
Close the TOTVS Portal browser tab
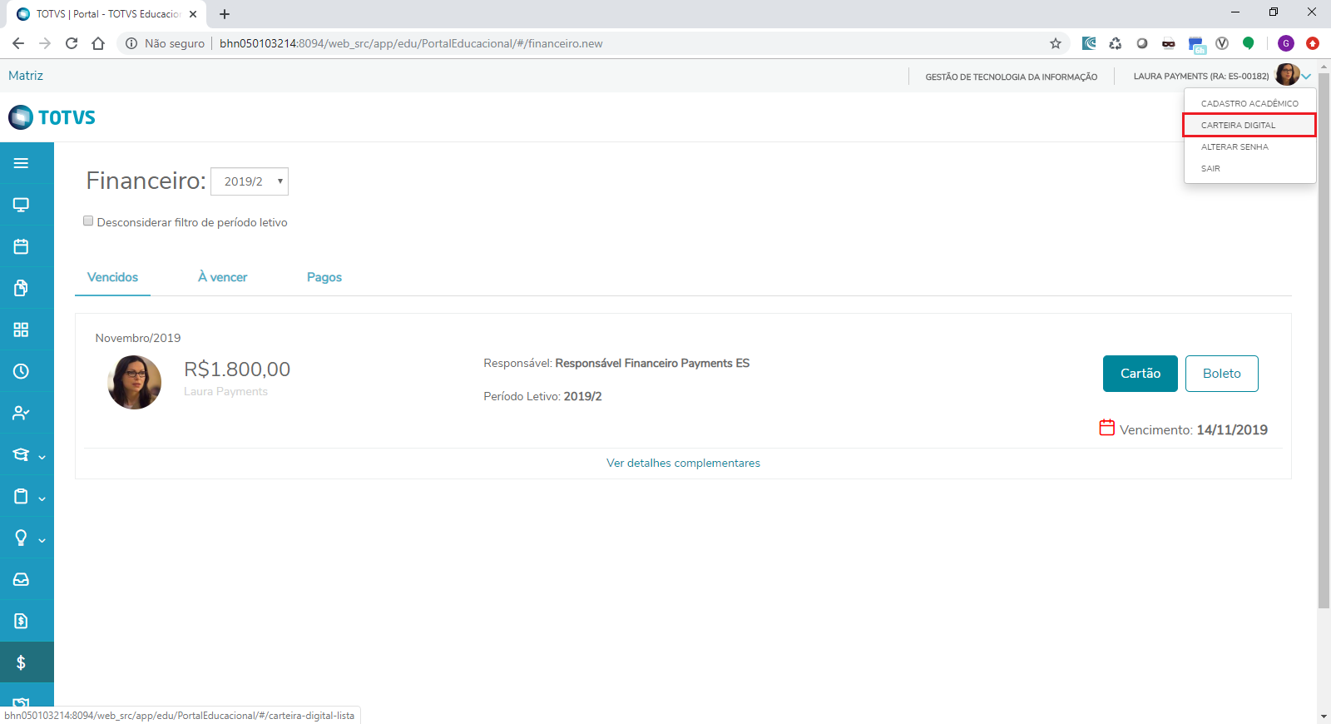coord(193,14)
